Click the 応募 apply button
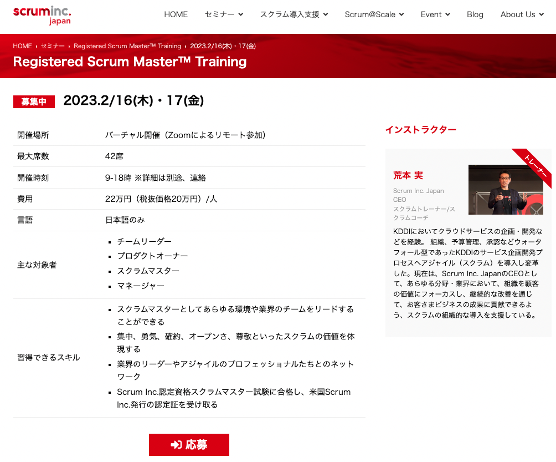Viewport: 556px width, 462px height. coord(189,445)
